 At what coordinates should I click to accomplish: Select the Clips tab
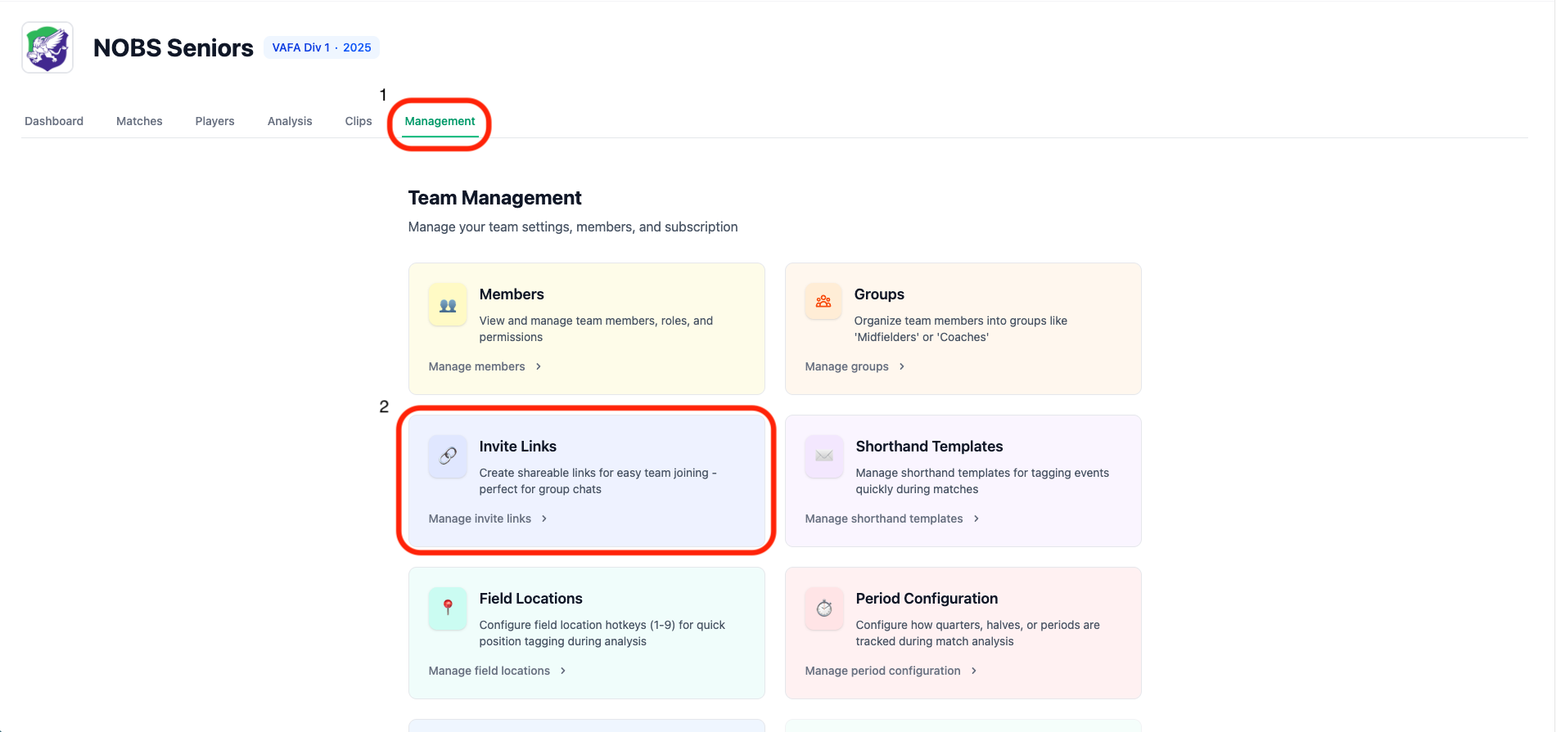[x=359, y=121]
